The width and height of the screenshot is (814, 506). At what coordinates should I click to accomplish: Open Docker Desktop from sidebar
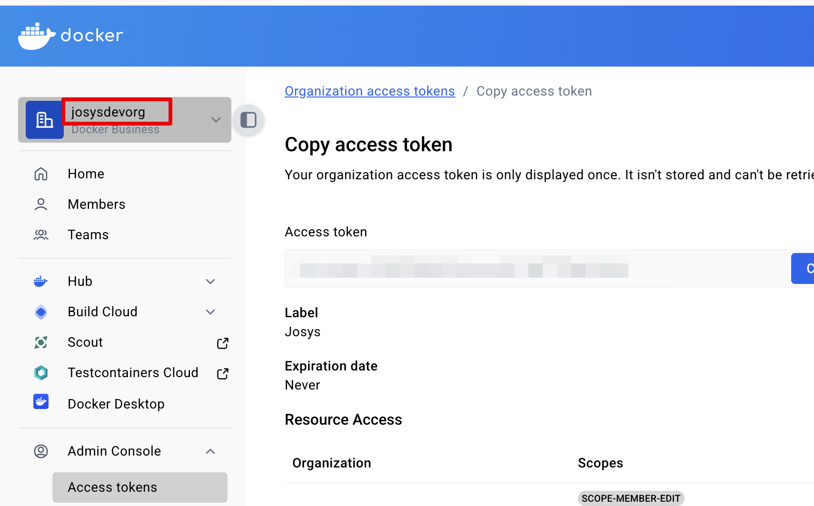point(116,404)
